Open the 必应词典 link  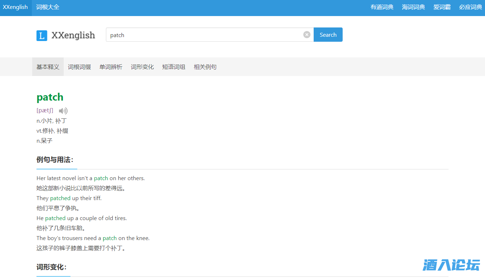point(471,7)
